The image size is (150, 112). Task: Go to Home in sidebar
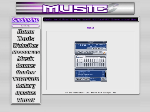coord(26,32)
